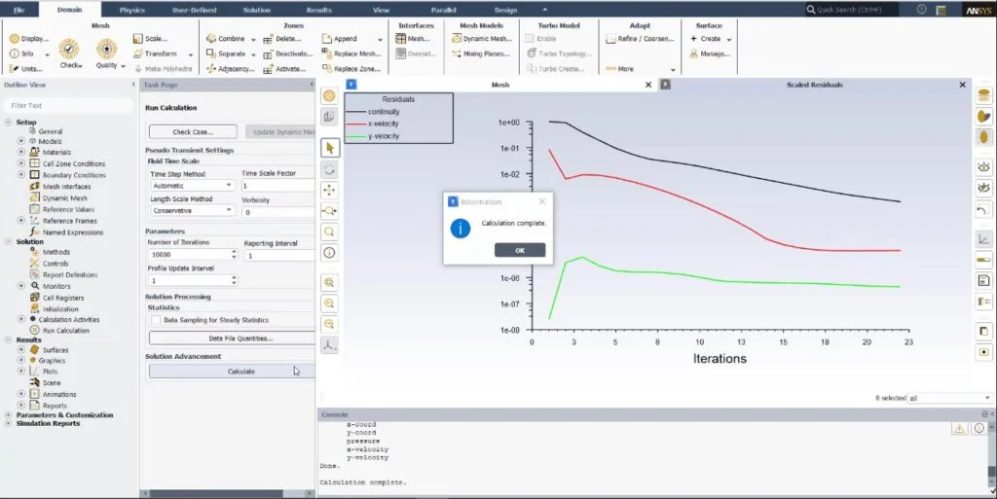Image resolution: width=997 pixels, height=499 pixels.
Task: Click Adjacency zones tool
Action: 230,69
